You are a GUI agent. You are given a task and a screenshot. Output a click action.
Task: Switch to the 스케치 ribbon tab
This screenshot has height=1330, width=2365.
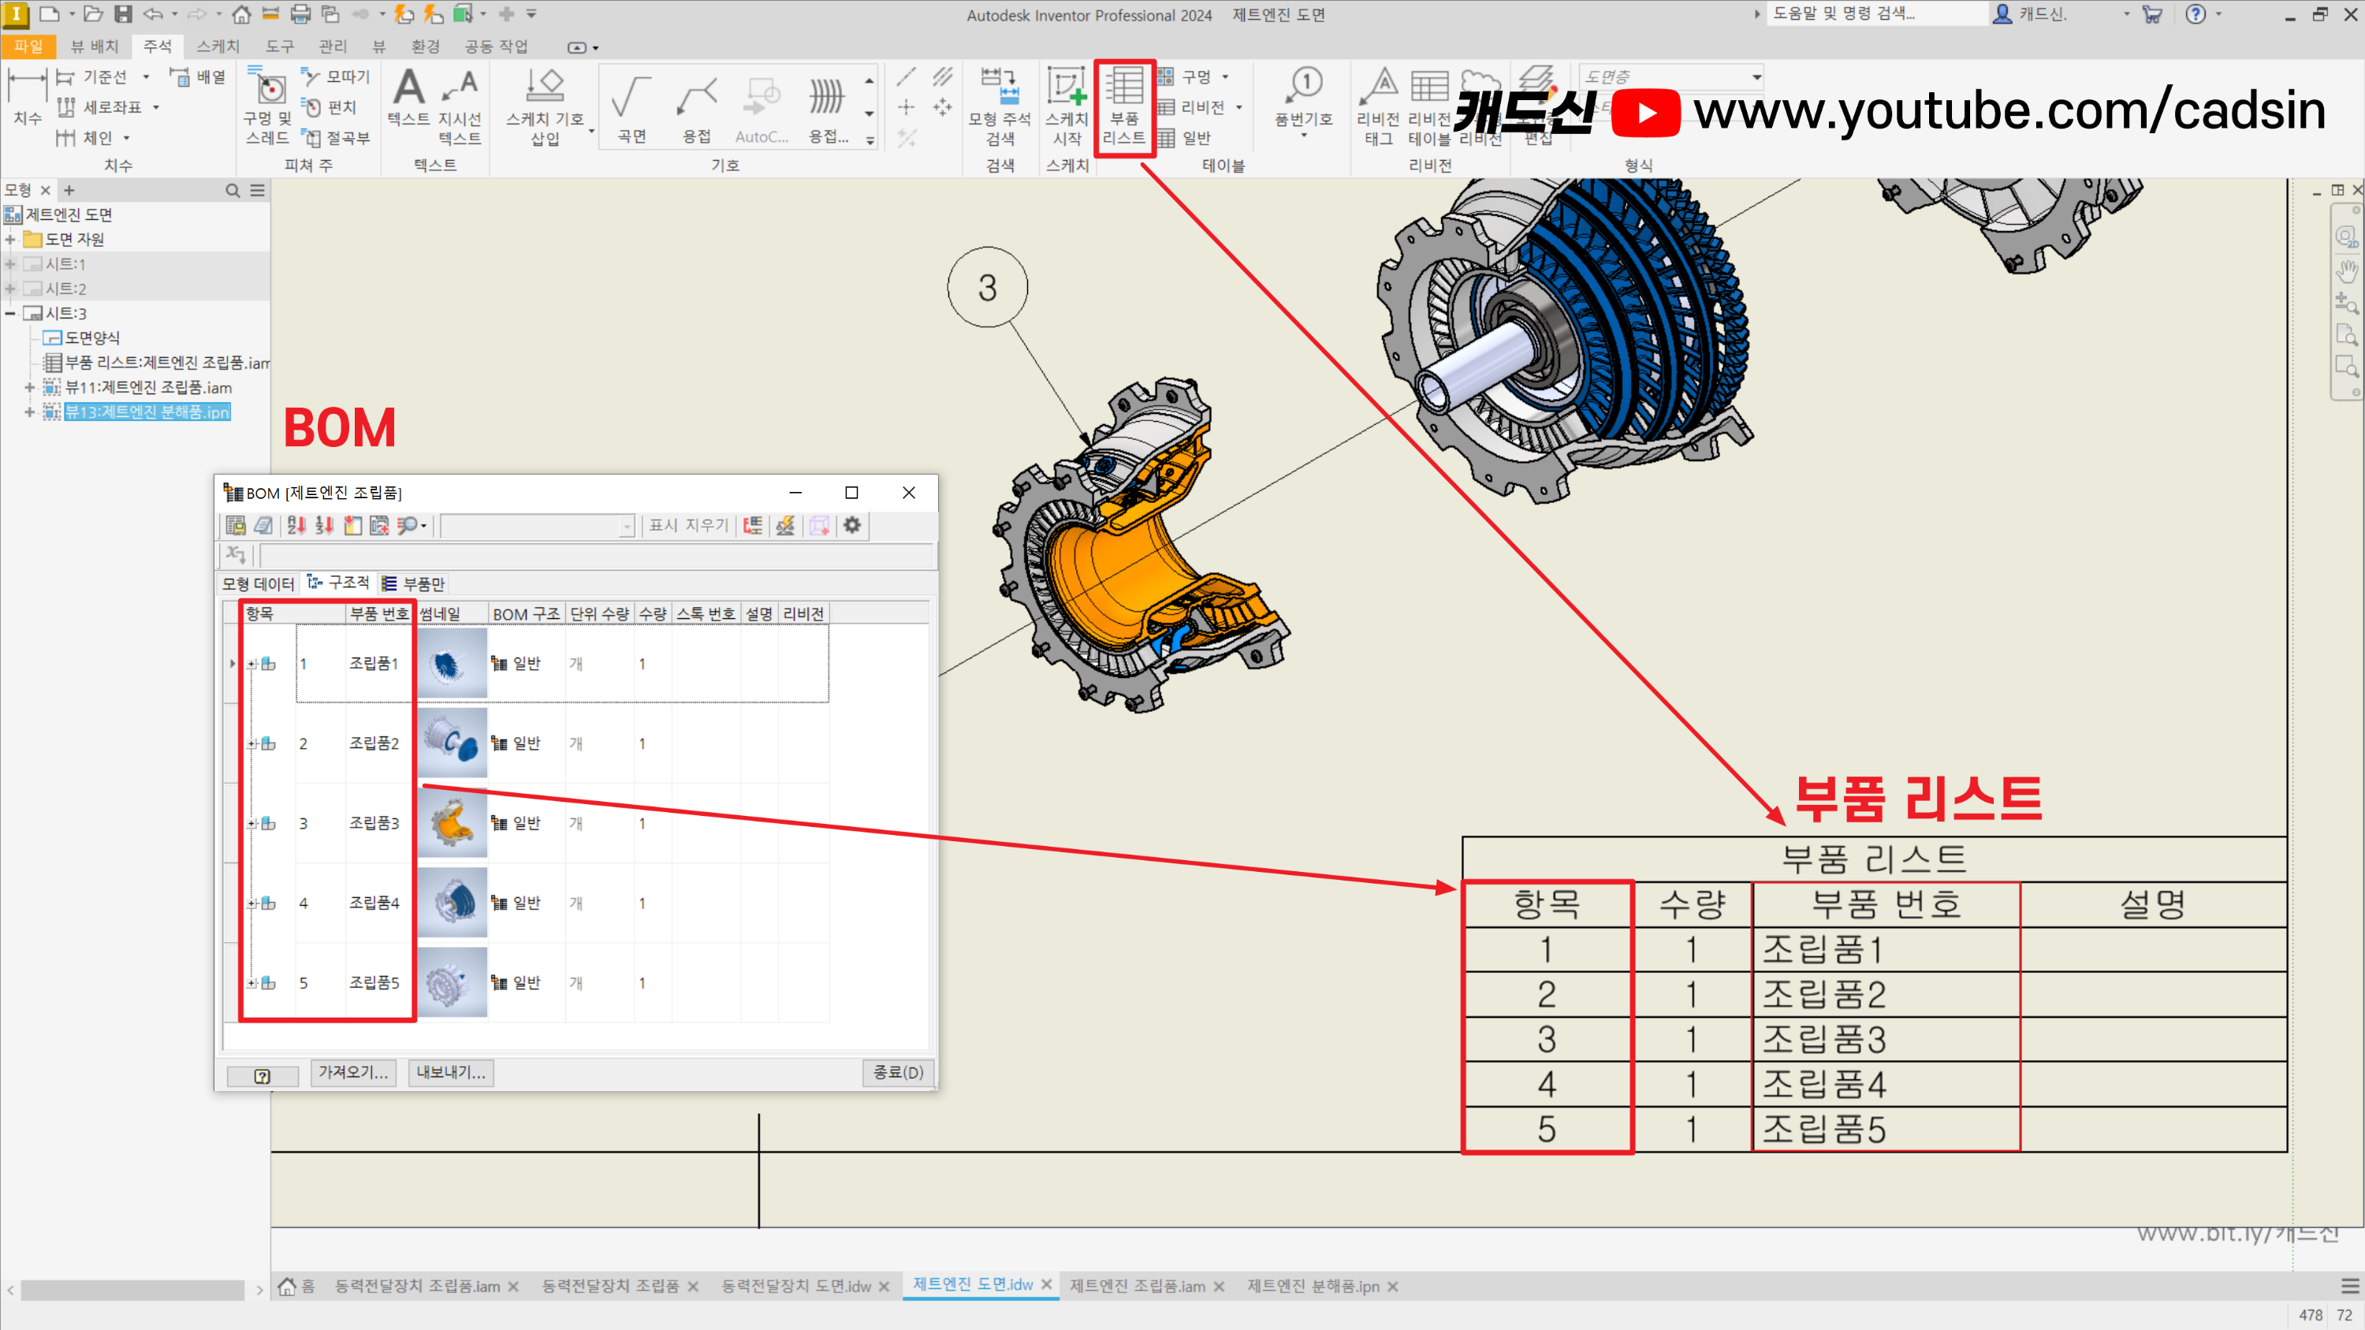pos(217,46)
